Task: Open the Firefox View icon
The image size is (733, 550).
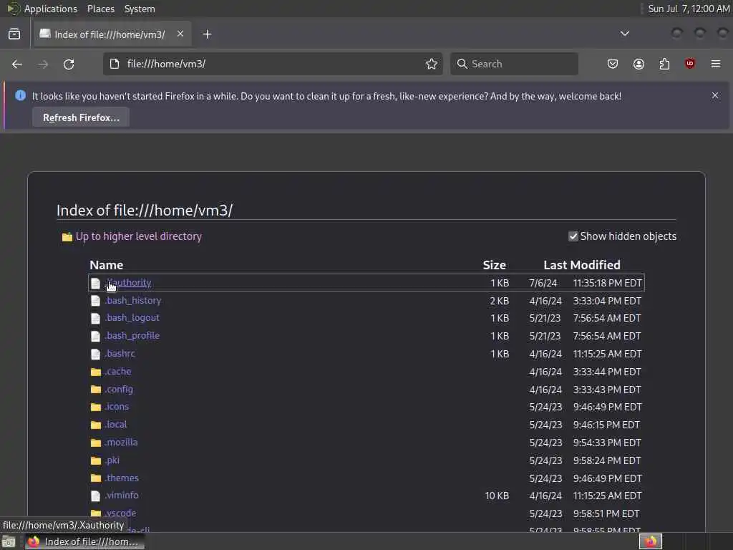Action: (14, 34)
